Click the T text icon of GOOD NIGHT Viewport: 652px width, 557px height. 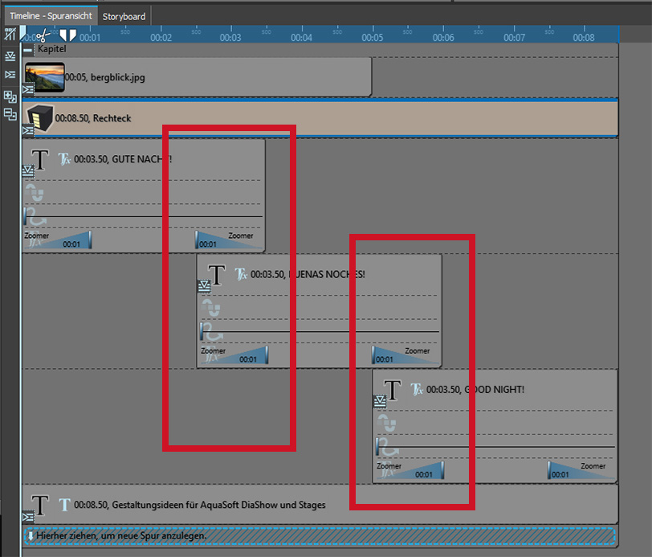(x=392, y=390)
